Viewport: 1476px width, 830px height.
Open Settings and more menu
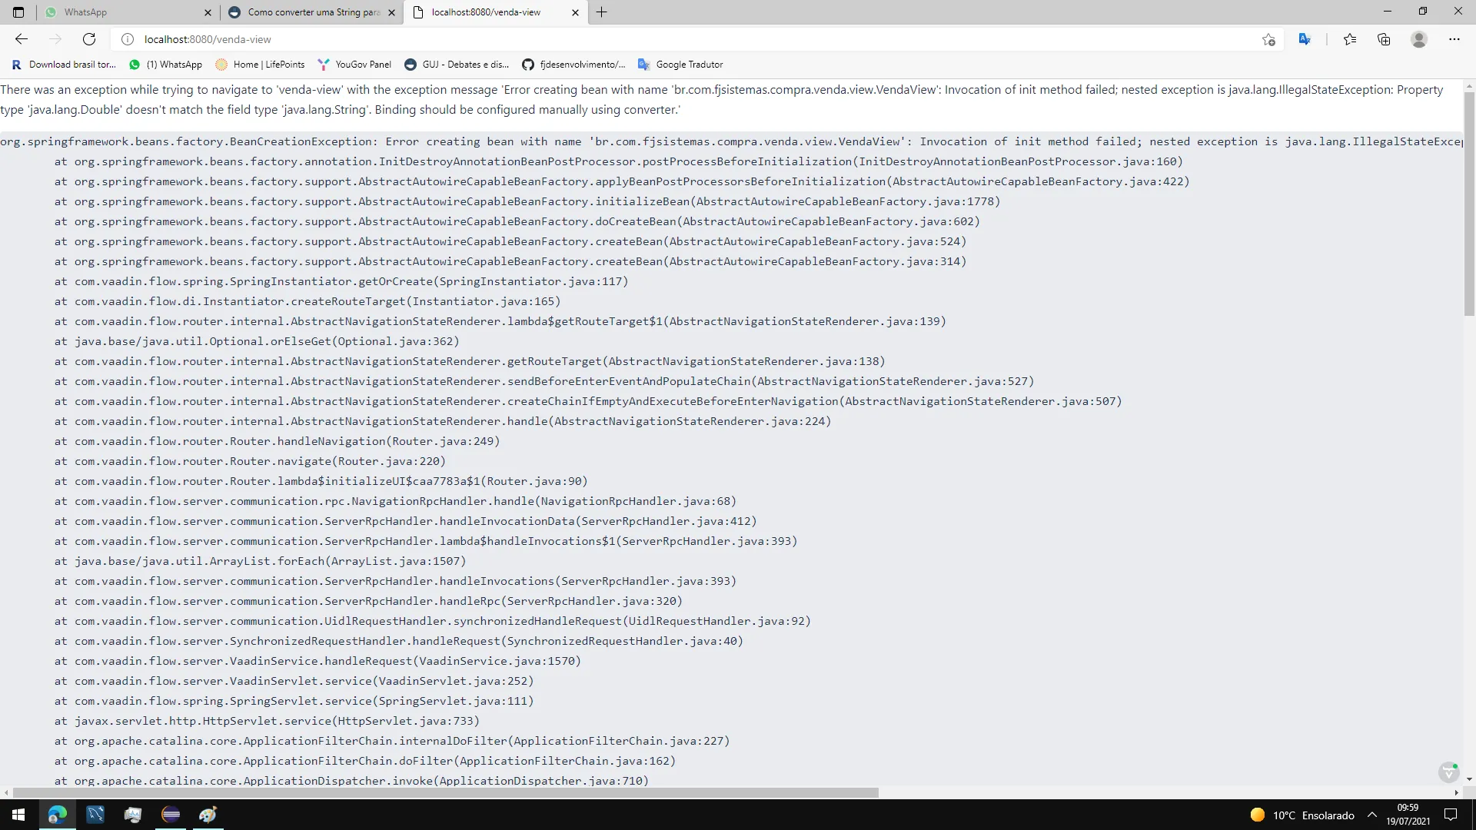point(1454,39)
